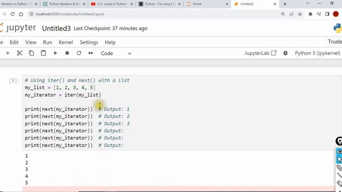342x192 pixels.
Task: Go to the browser home page
Action: click(21, 14)
